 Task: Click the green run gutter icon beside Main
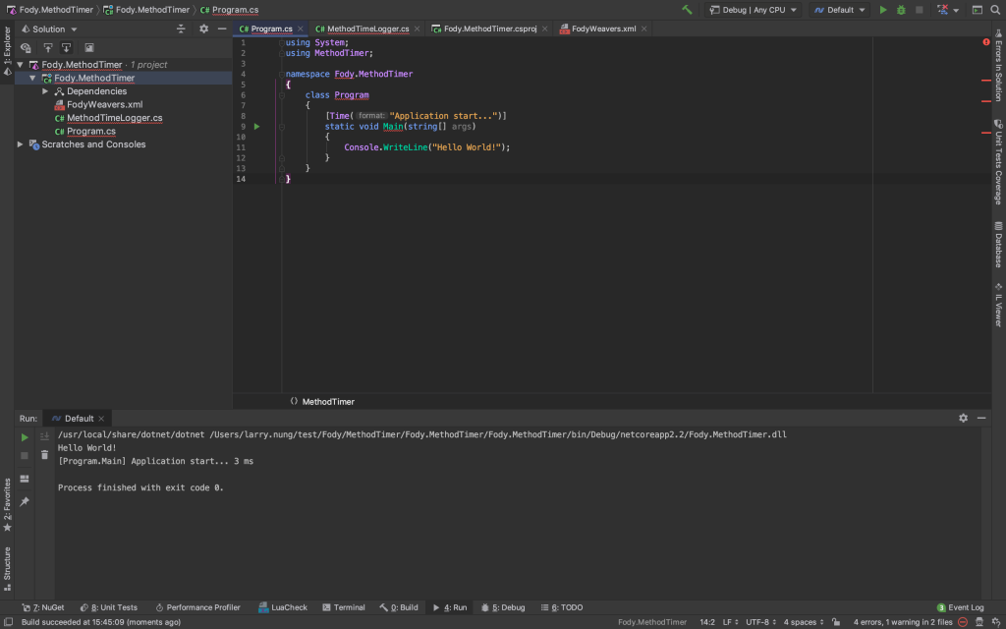coord(257,127)
